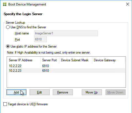This screenshot has height=113, width=132.
Task: Click the Move Up button
Action: (x=92, y=92)
